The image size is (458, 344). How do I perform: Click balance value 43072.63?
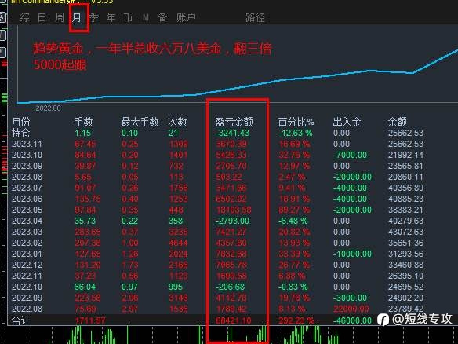click(x=405, y=232)
